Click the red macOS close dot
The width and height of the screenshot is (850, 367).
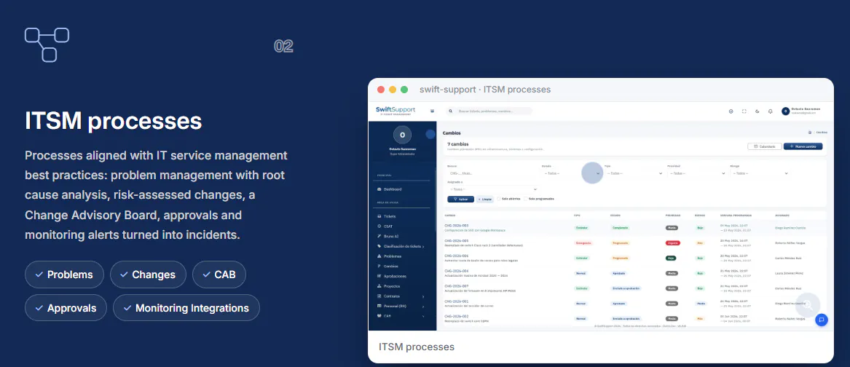click(381, 90)
